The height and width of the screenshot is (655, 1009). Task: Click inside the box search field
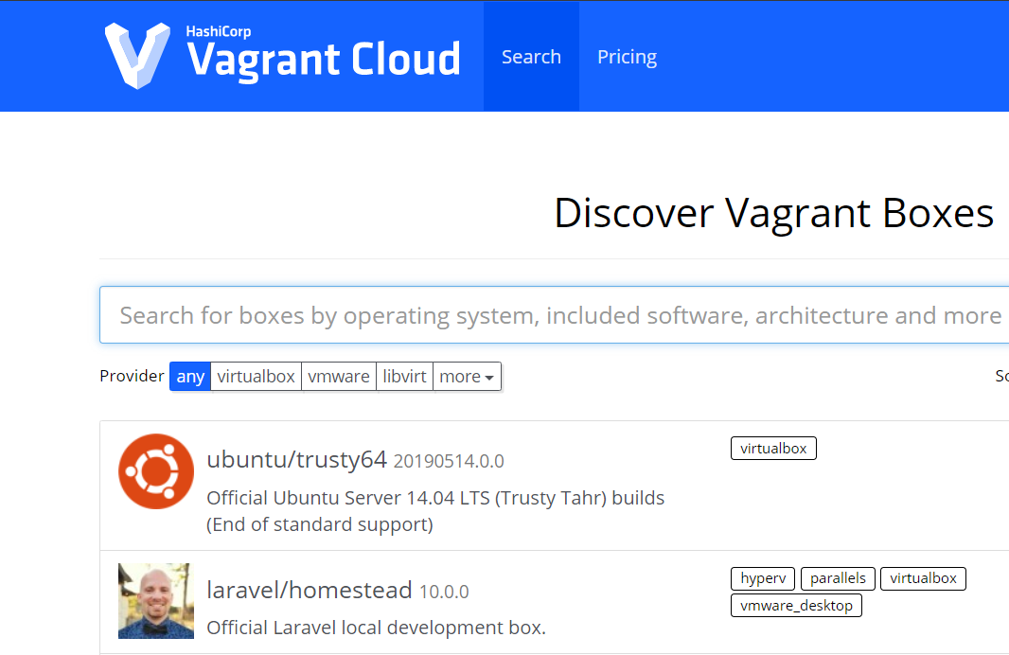pyautogui.click(x=473, y=314)
